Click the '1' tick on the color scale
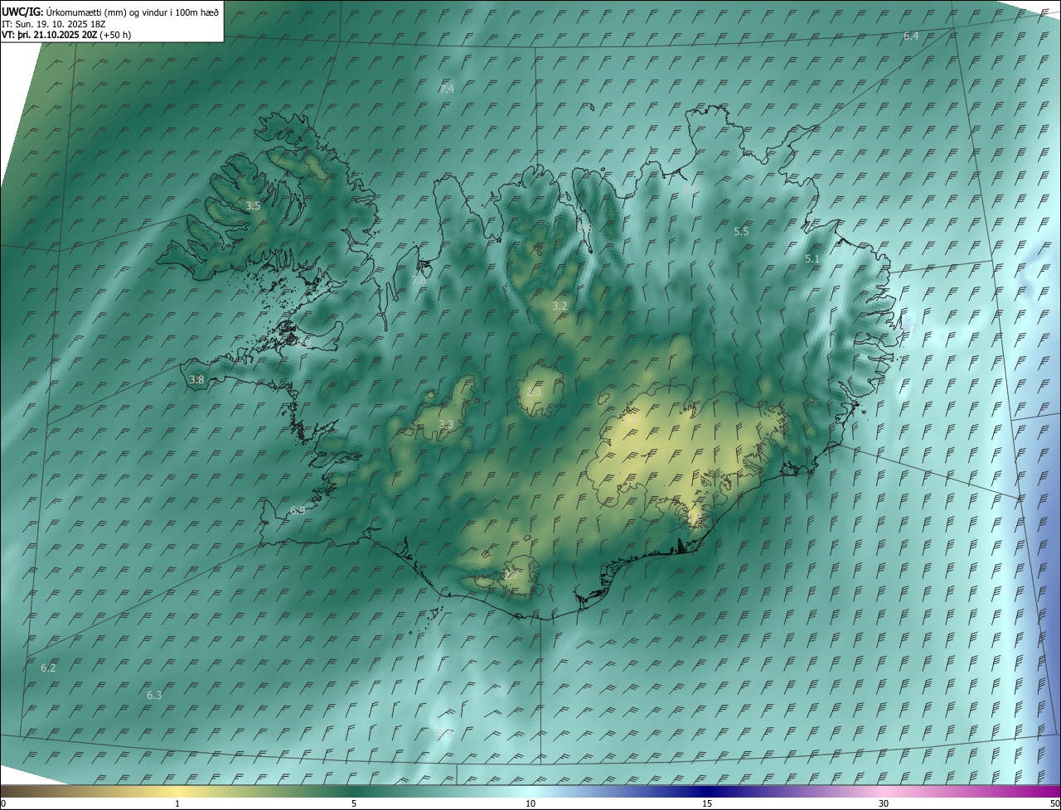Screen dimensions: 1061x810 177,803
